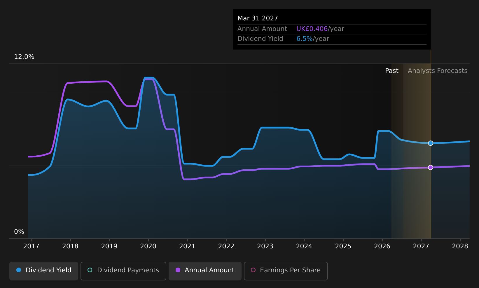The height and width of the screenshot is (288, 479).
Task: Click the 'Annual Amount' tooltip row label
Action: [x=262, y=29]
